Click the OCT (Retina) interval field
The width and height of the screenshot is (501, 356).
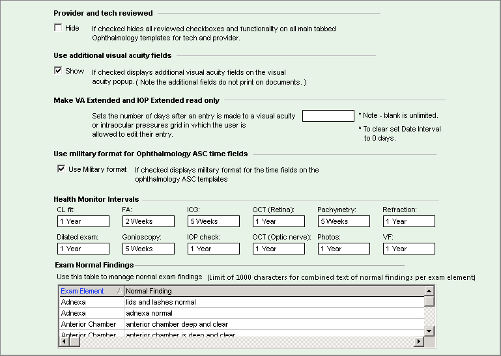click(279, 221)
